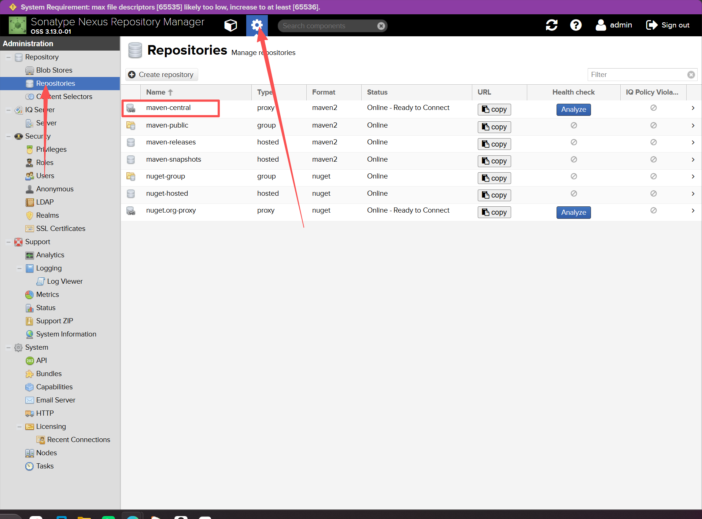
Task: Copy URL of maven-releases repository
Action: coord(494,144)
